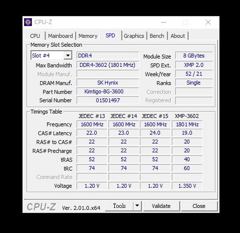
Task: Click the Tools button
Action: [119, 206]
